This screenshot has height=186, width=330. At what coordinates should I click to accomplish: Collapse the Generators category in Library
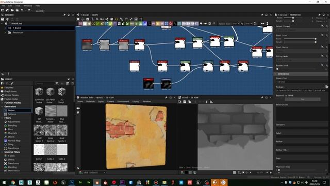2,107
